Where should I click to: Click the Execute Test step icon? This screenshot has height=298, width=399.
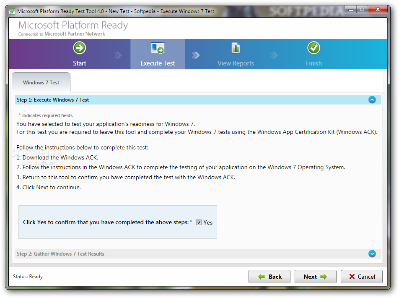click(158, 48)
